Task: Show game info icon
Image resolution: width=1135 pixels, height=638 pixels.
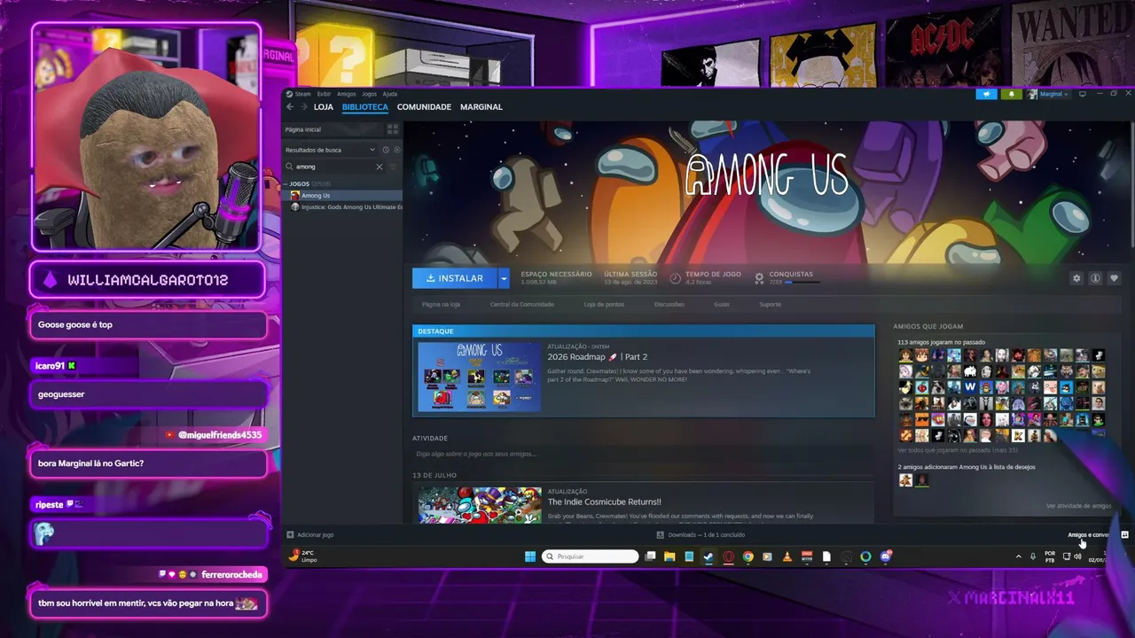Action: [x=1095, y=278]
